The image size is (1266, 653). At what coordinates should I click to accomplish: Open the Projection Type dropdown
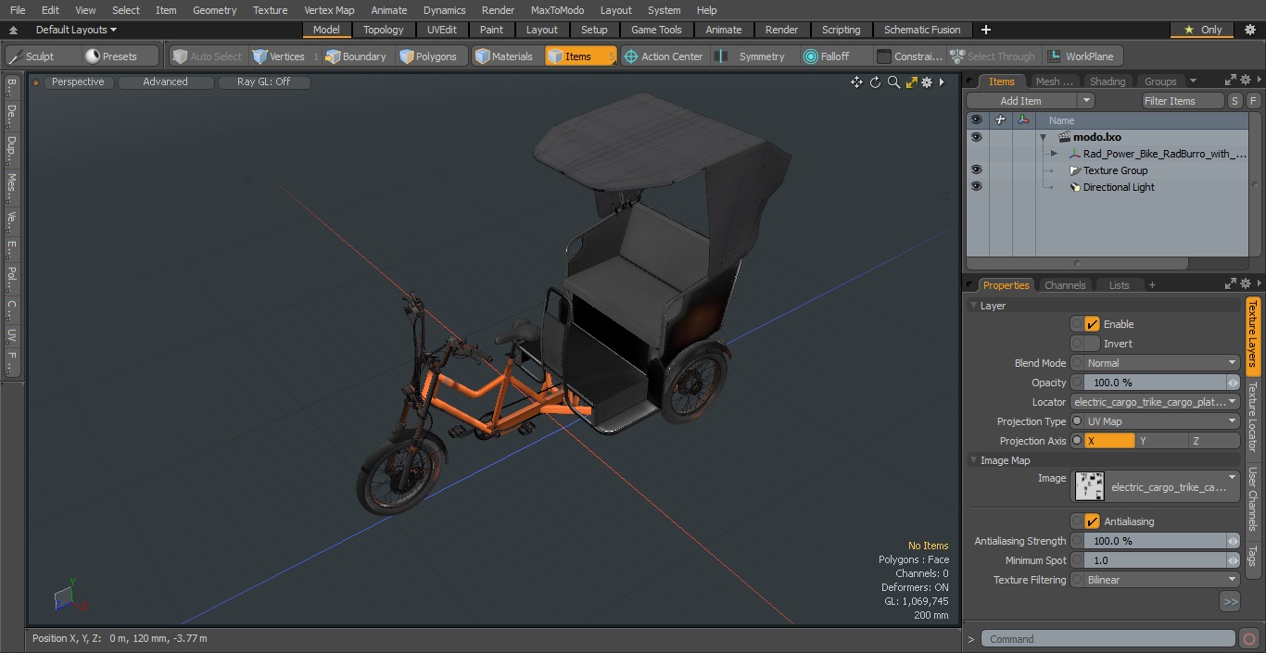pyautogui.click(x=1155, y=421)
